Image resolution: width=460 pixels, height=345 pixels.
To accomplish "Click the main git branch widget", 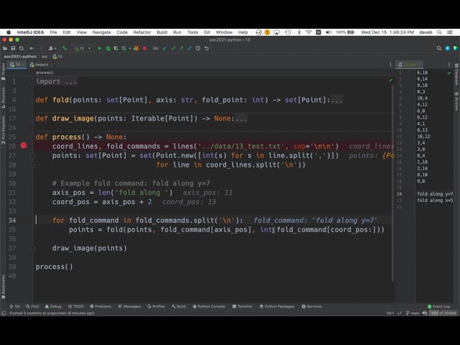I will [x=413, y=313].
